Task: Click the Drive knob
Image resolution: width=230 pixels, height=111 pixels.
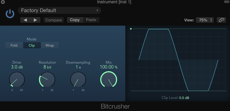Action: [x=17, y=79]
